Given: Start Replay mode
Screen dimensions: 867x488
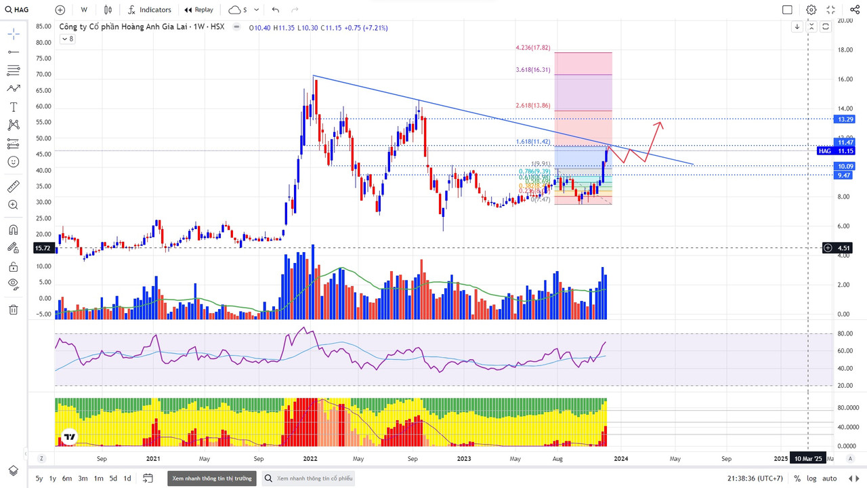Looking at the screenshot, I should pos(199,9).
